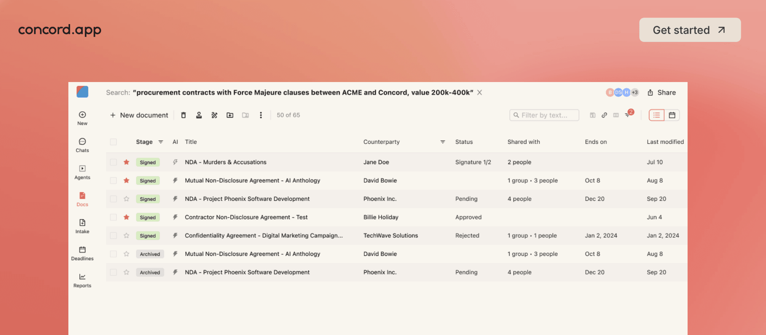The image size is (766, 335).
Task: Click the Share button
Action: click(662, 92)
